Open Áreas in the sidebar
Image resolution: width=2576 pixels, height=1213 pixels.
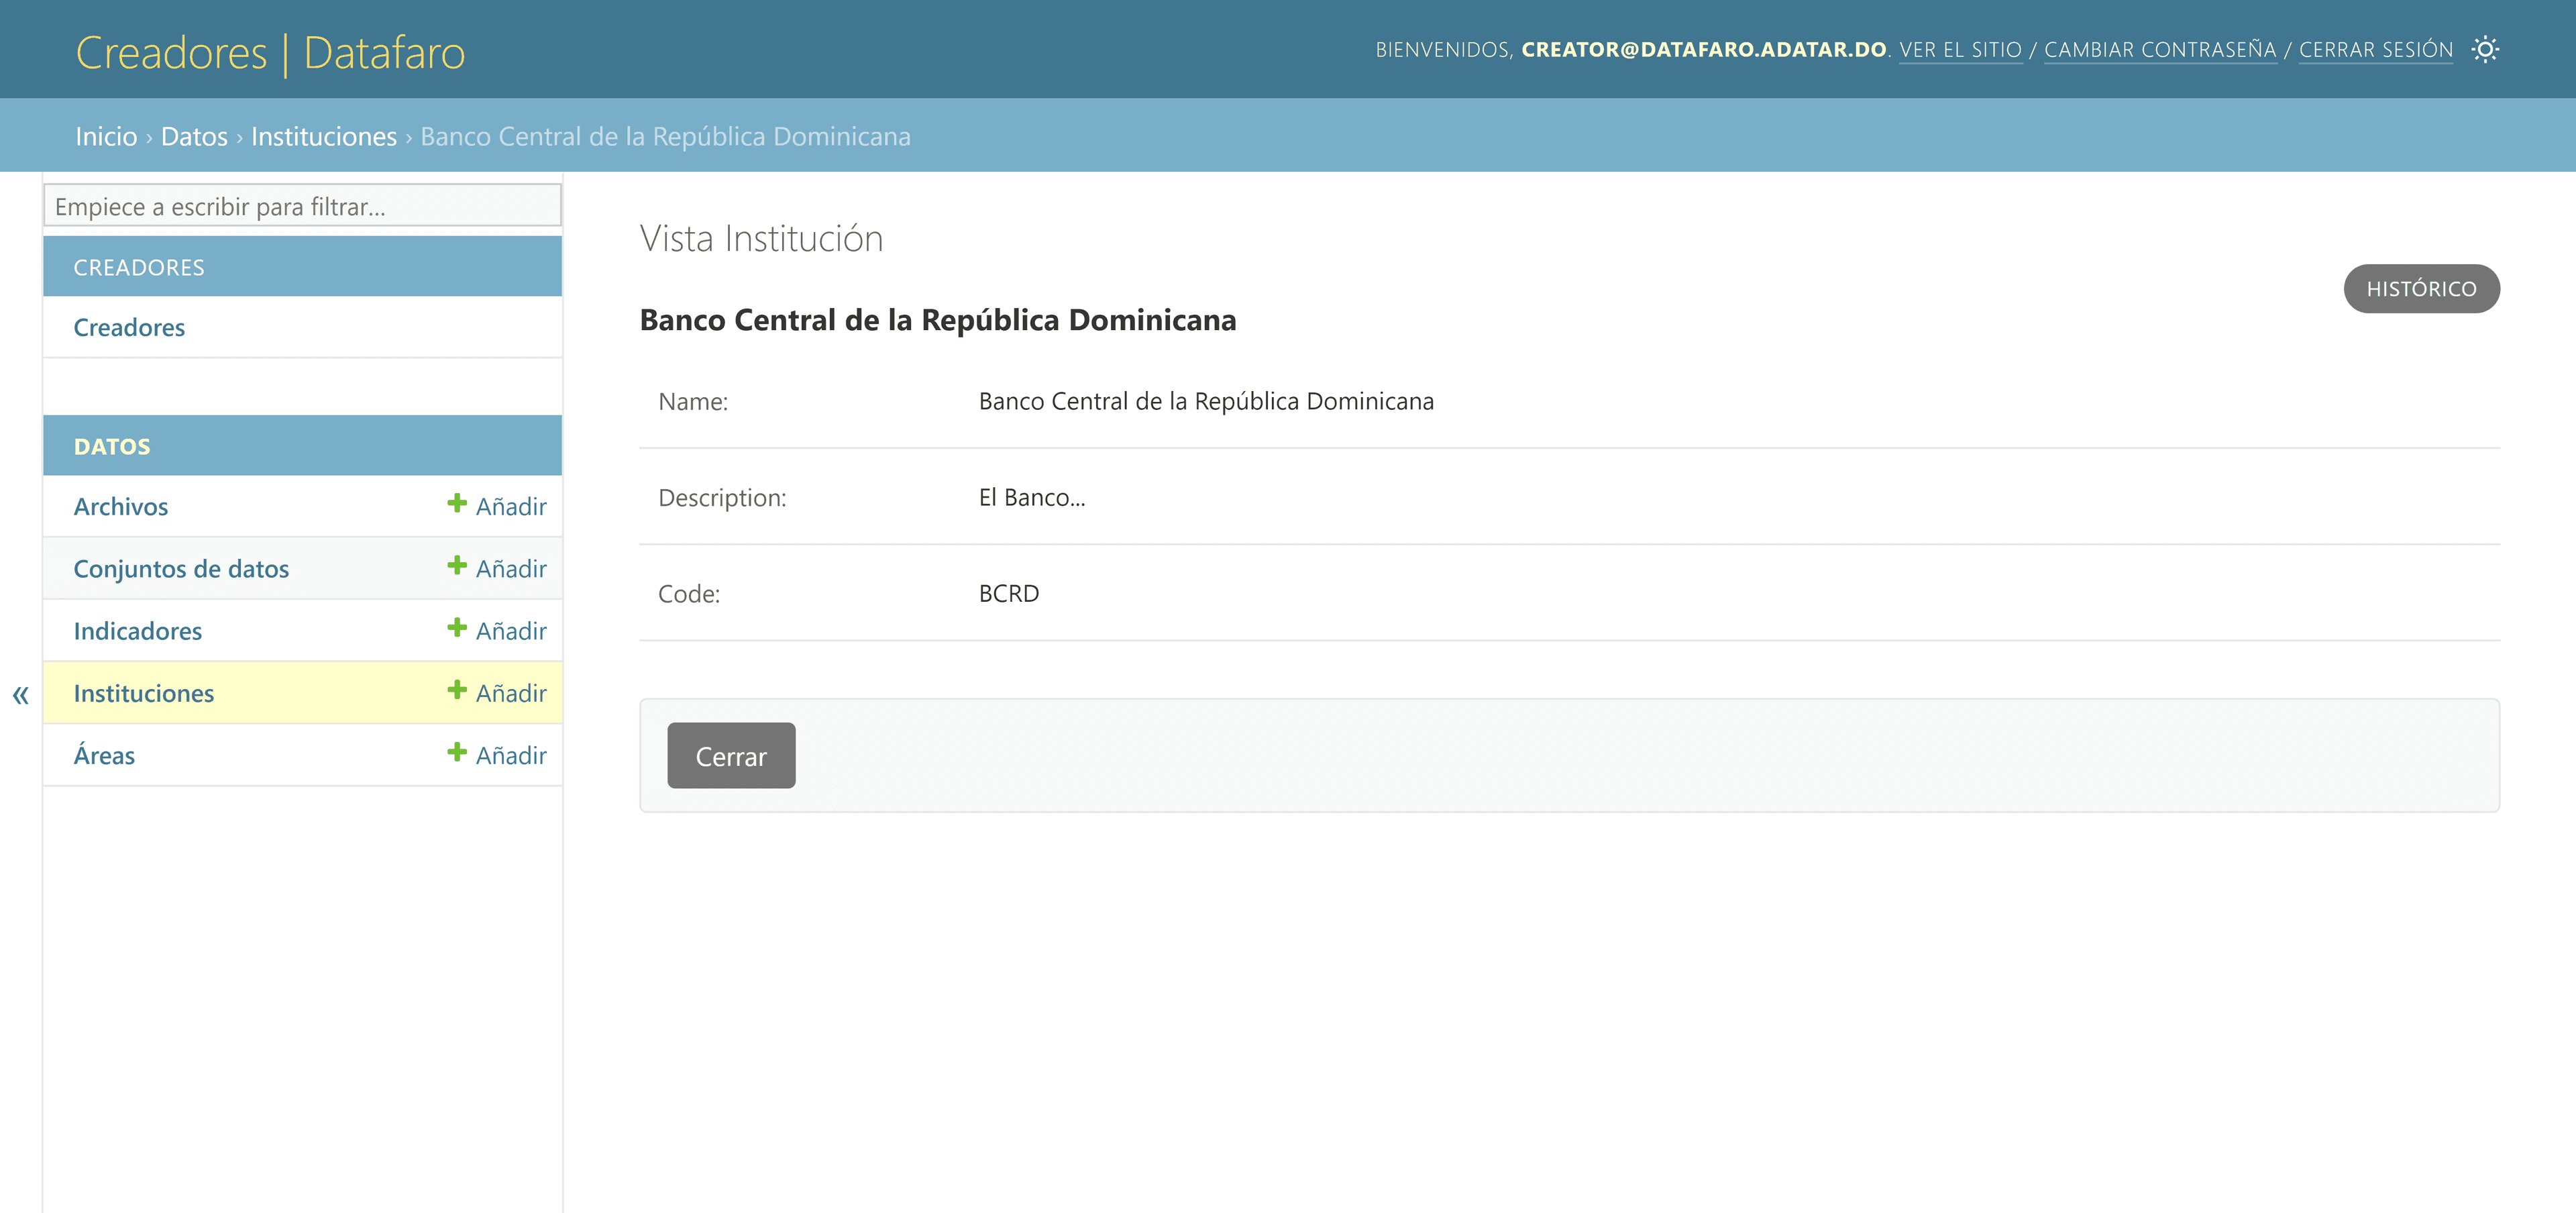pos(104,755)
